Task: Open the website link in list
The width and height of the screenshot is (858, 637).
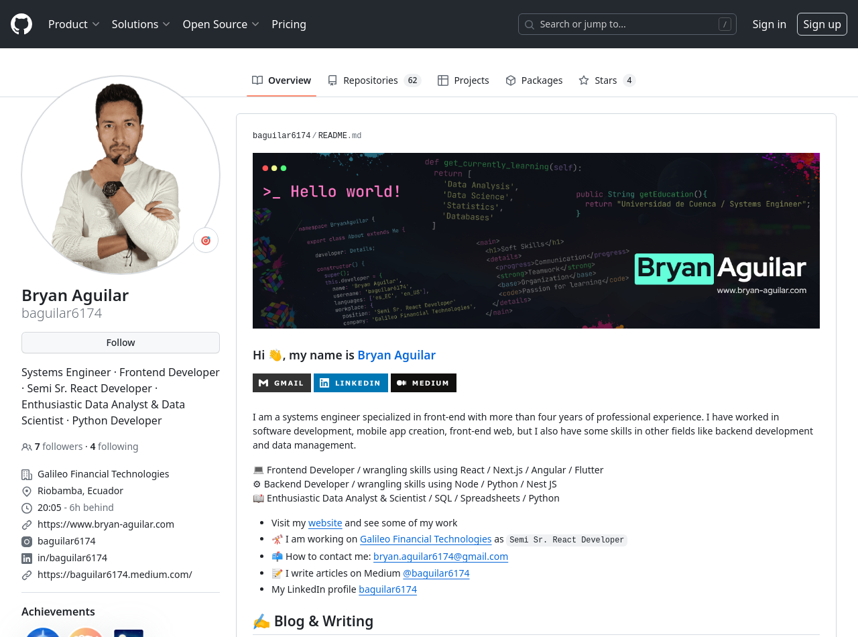Action: 325,523
